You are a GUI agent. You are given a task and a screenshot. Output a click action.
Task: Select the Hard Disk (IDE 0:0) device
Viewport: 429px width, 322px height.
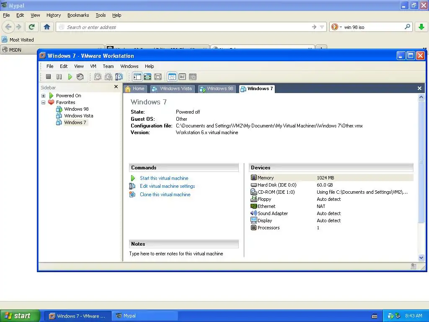click(x=331, y=185)
